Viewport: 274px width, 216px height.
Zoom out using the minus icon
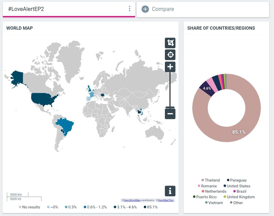pyautogui.click(x=170, y=114)
